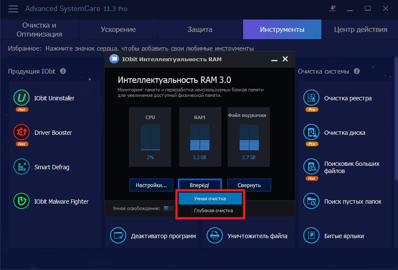Click the IObit Uninstaller label
The width and height of the screenshot is (398, 270).
coord(54,98)
